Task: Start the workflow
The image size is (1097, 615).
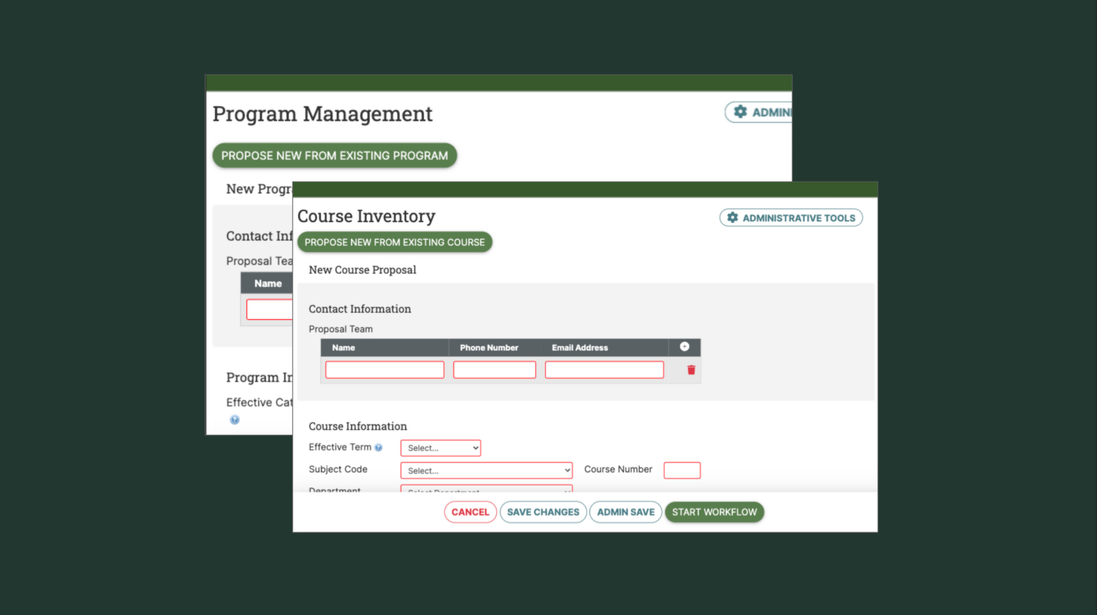Action: tap(714, 512)
